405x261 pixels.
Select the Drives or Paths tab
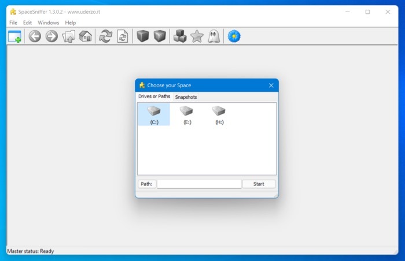pyautogui.click(x=154, y=97)
